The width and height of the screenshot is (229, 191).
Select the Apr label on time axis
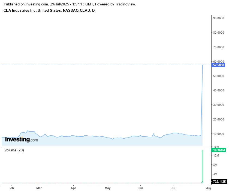(73, 188)
